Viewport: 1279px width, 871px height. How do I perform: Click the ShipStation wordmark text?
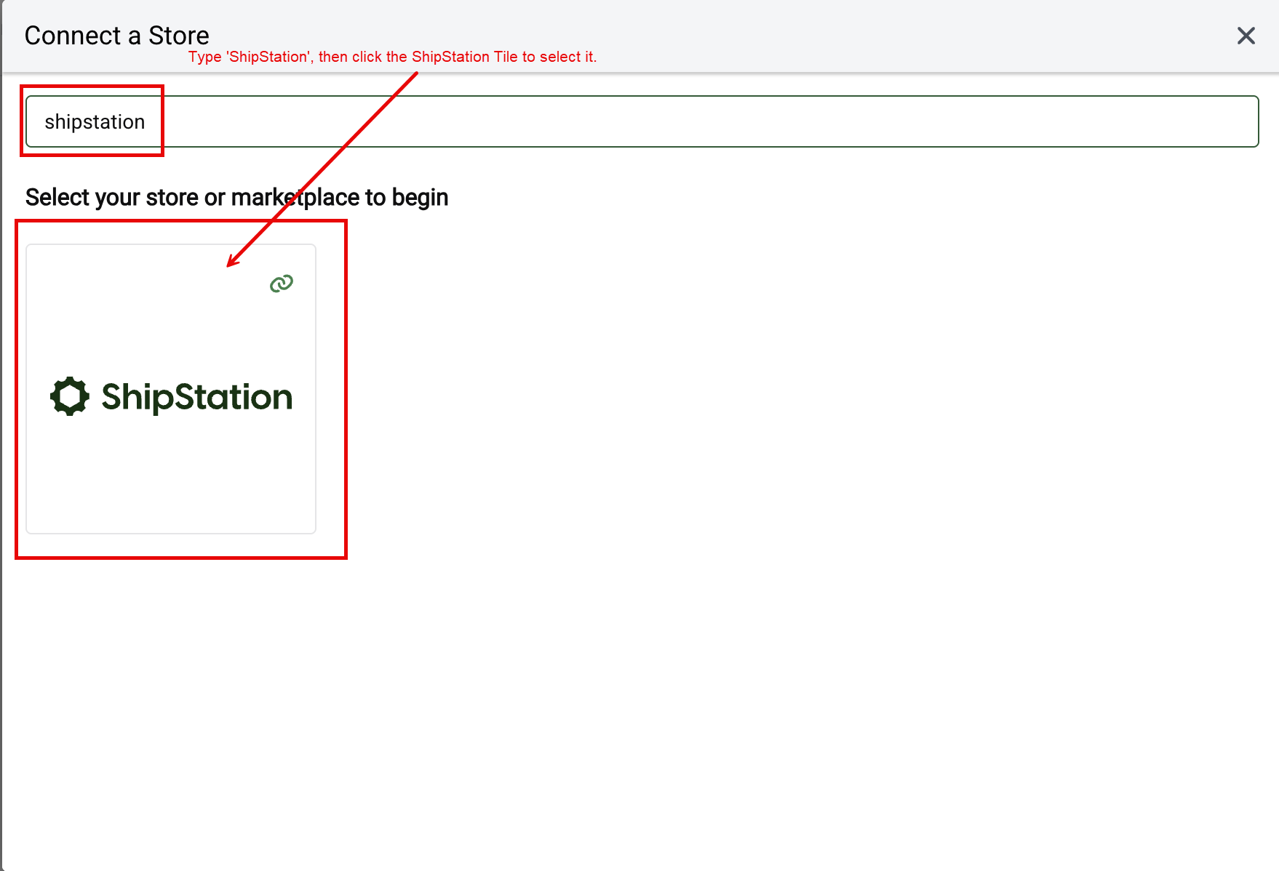pos(196,398)
